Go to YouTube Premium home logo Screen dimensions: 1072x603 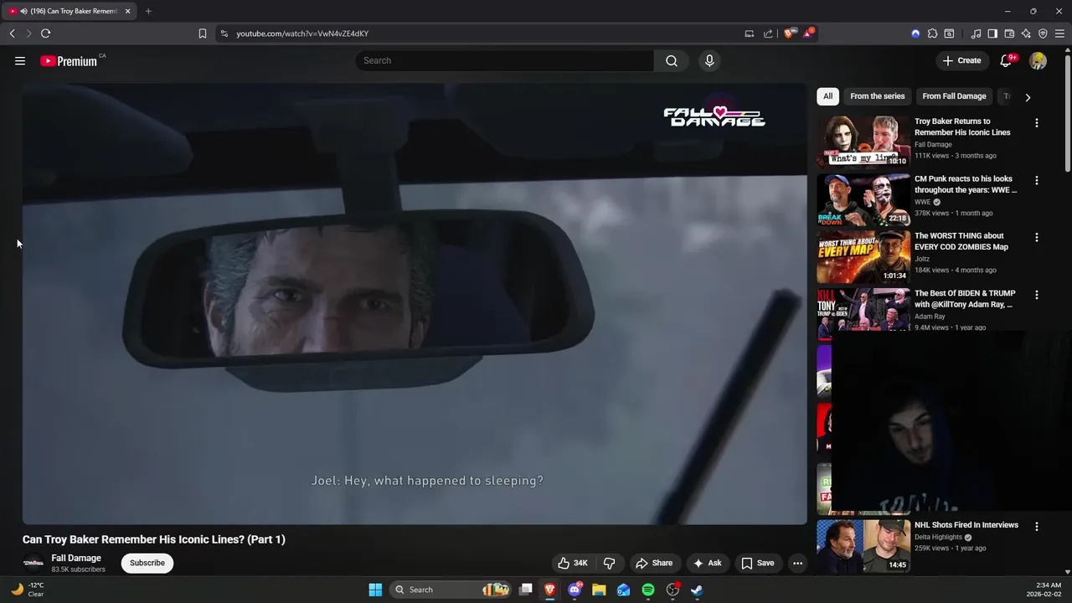tap(70, 60)
